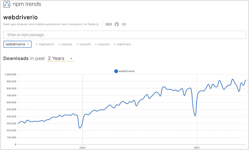Click the sharp dip near 2021 on line
Screen dimensions: 249x150
pyautogui.click(x=195, y=116)
